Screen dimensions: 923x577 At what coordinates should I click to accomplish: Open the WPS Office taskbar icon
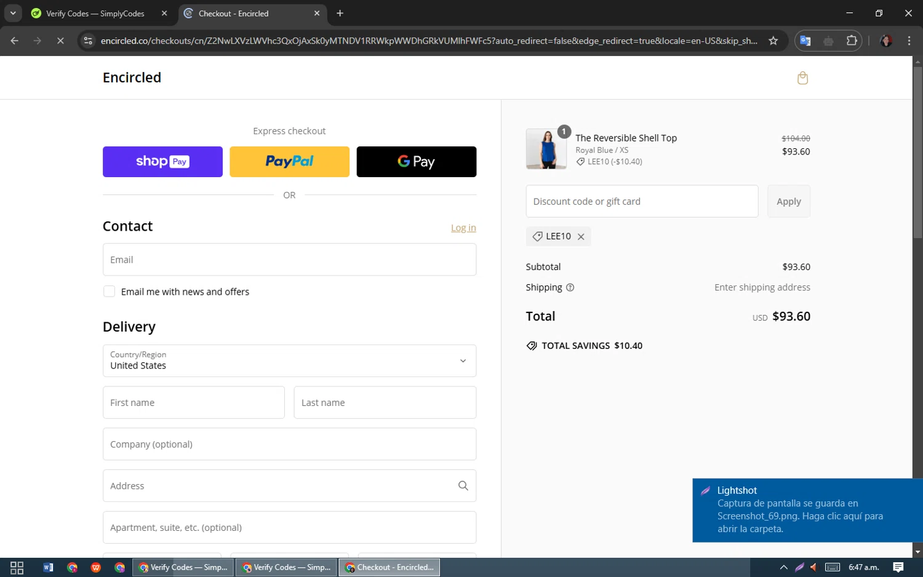tap(96, 568)
